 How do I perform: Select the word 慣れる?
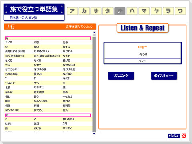pos(66,101)
